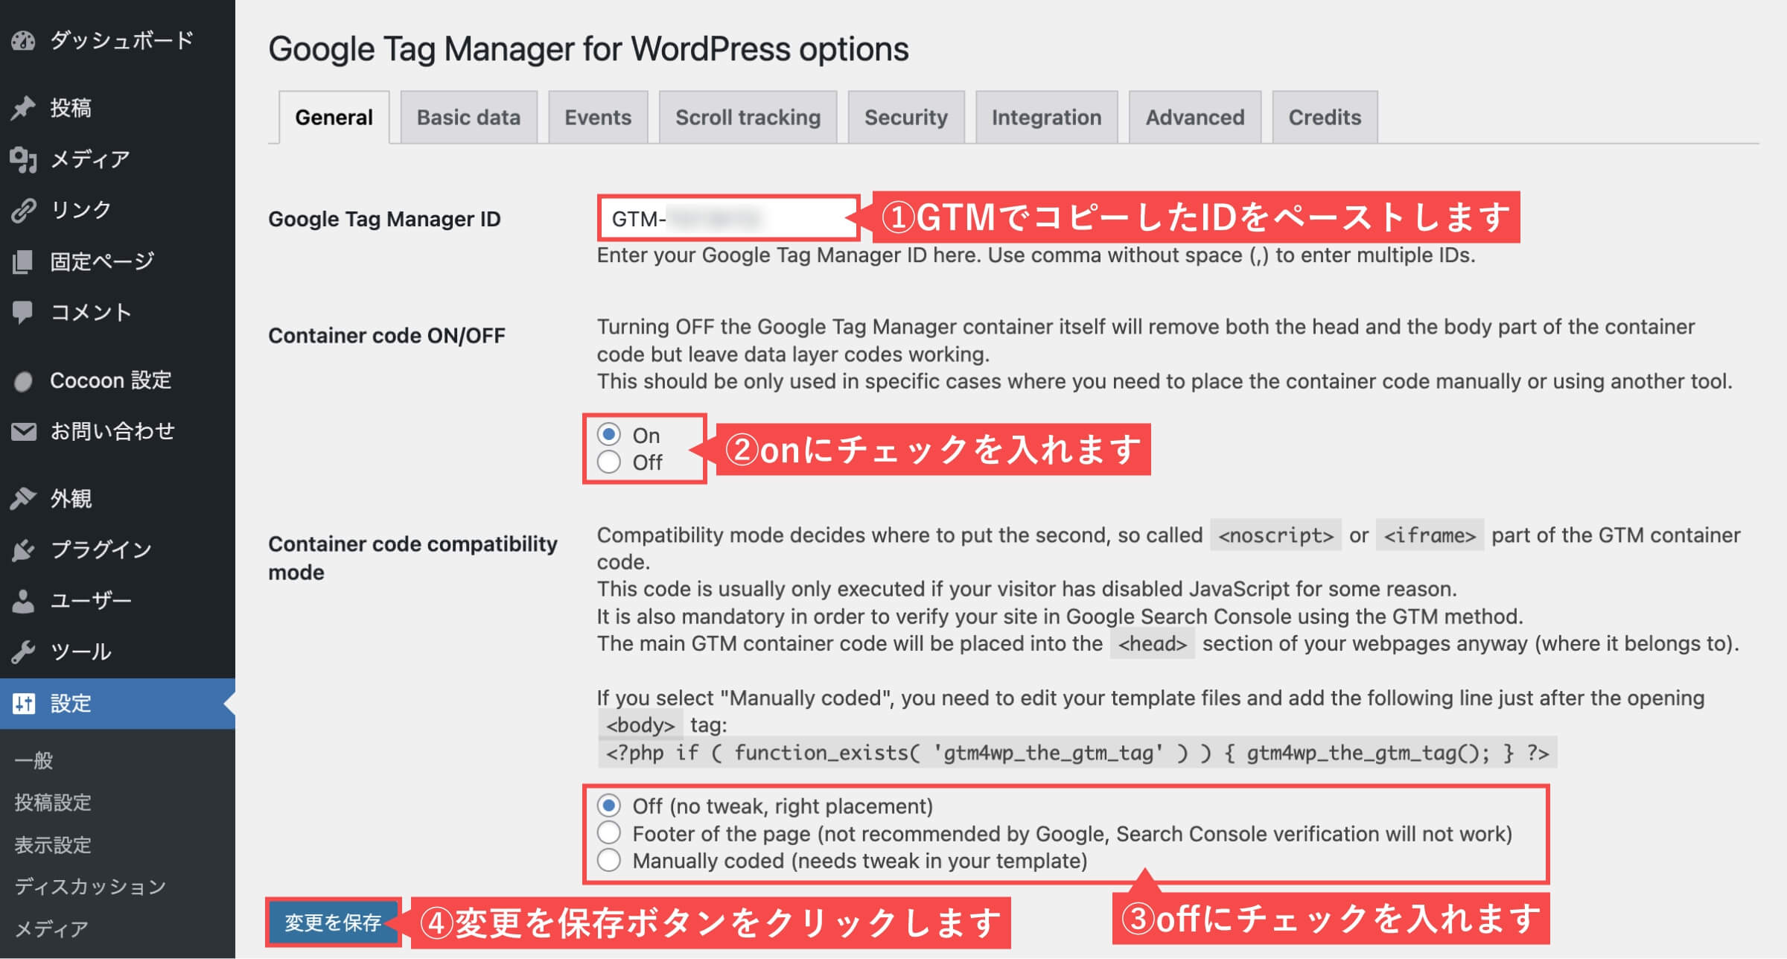Click the <iframe> code text

coord(1430,535)
